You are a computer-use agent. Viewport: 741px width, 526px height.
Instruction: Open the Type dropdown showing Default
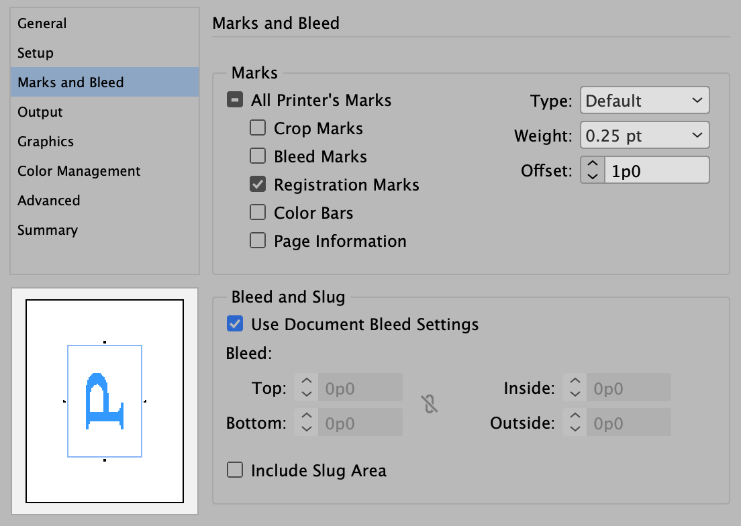tap(644, 100)
